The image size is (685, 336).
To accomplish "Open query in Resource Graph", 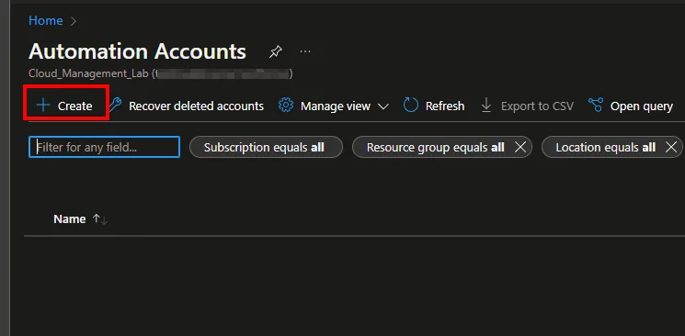I will pyautogui.click(x=631, y=106).
